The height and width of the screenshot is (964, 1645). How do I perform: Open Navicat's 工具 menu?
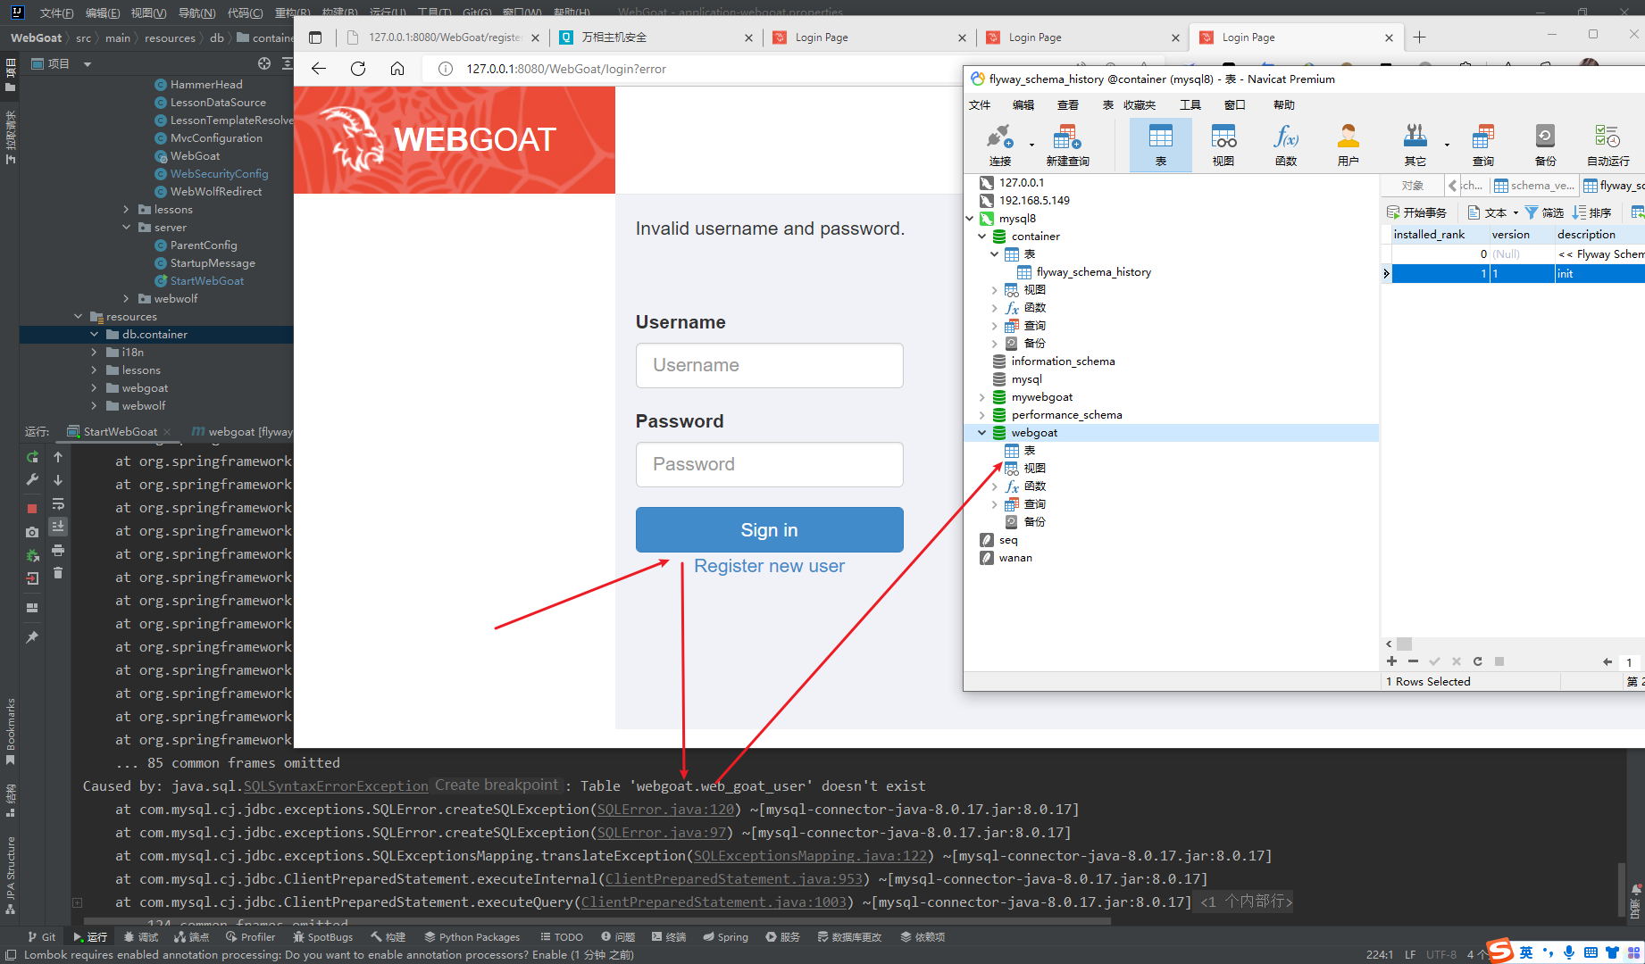tap(1190, 105)
